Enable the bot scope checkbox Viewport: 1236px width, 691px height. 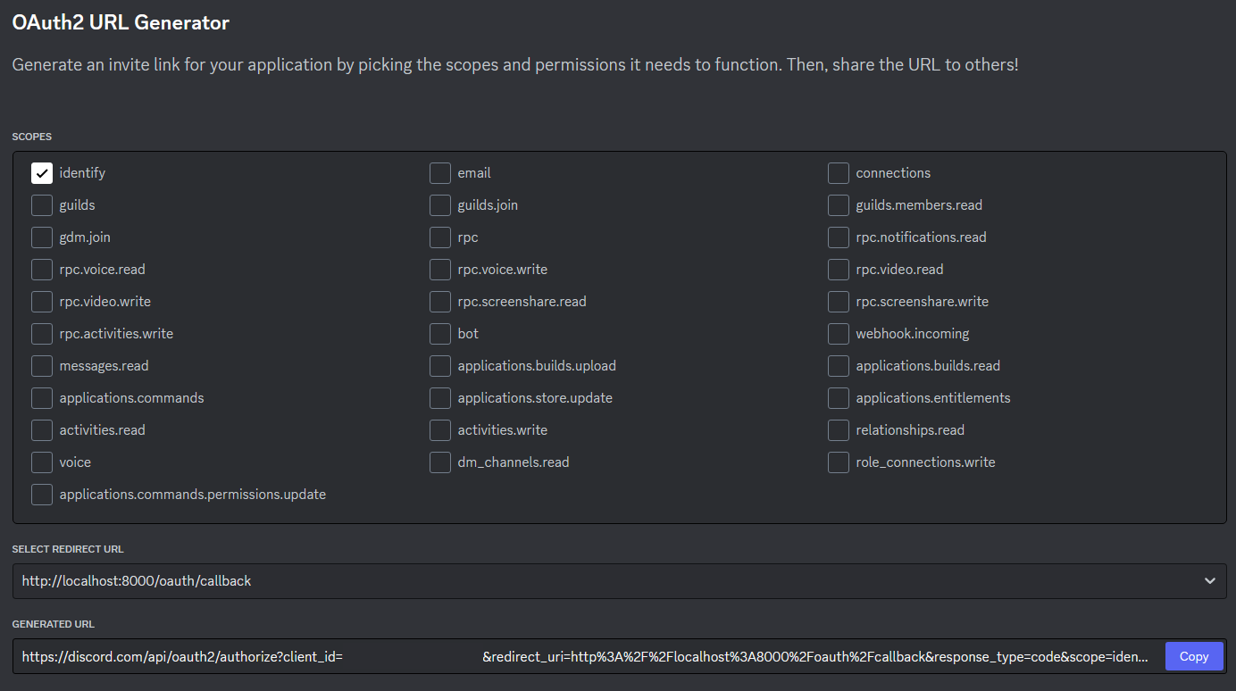pos(440,334)
